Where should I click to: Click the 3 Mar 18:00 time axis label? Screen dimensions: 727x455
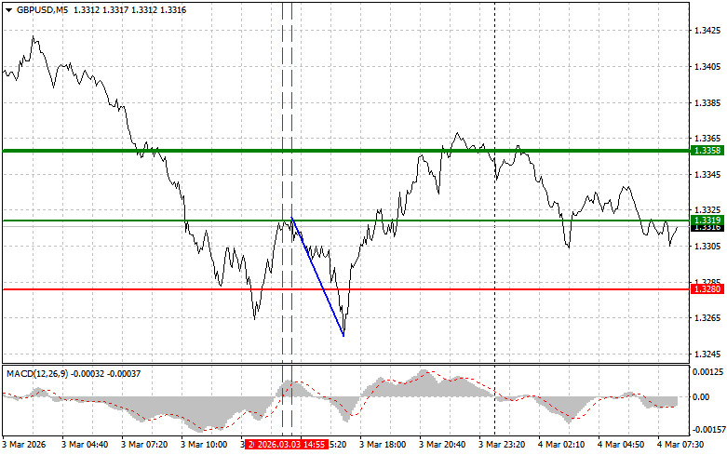[382, 445]
